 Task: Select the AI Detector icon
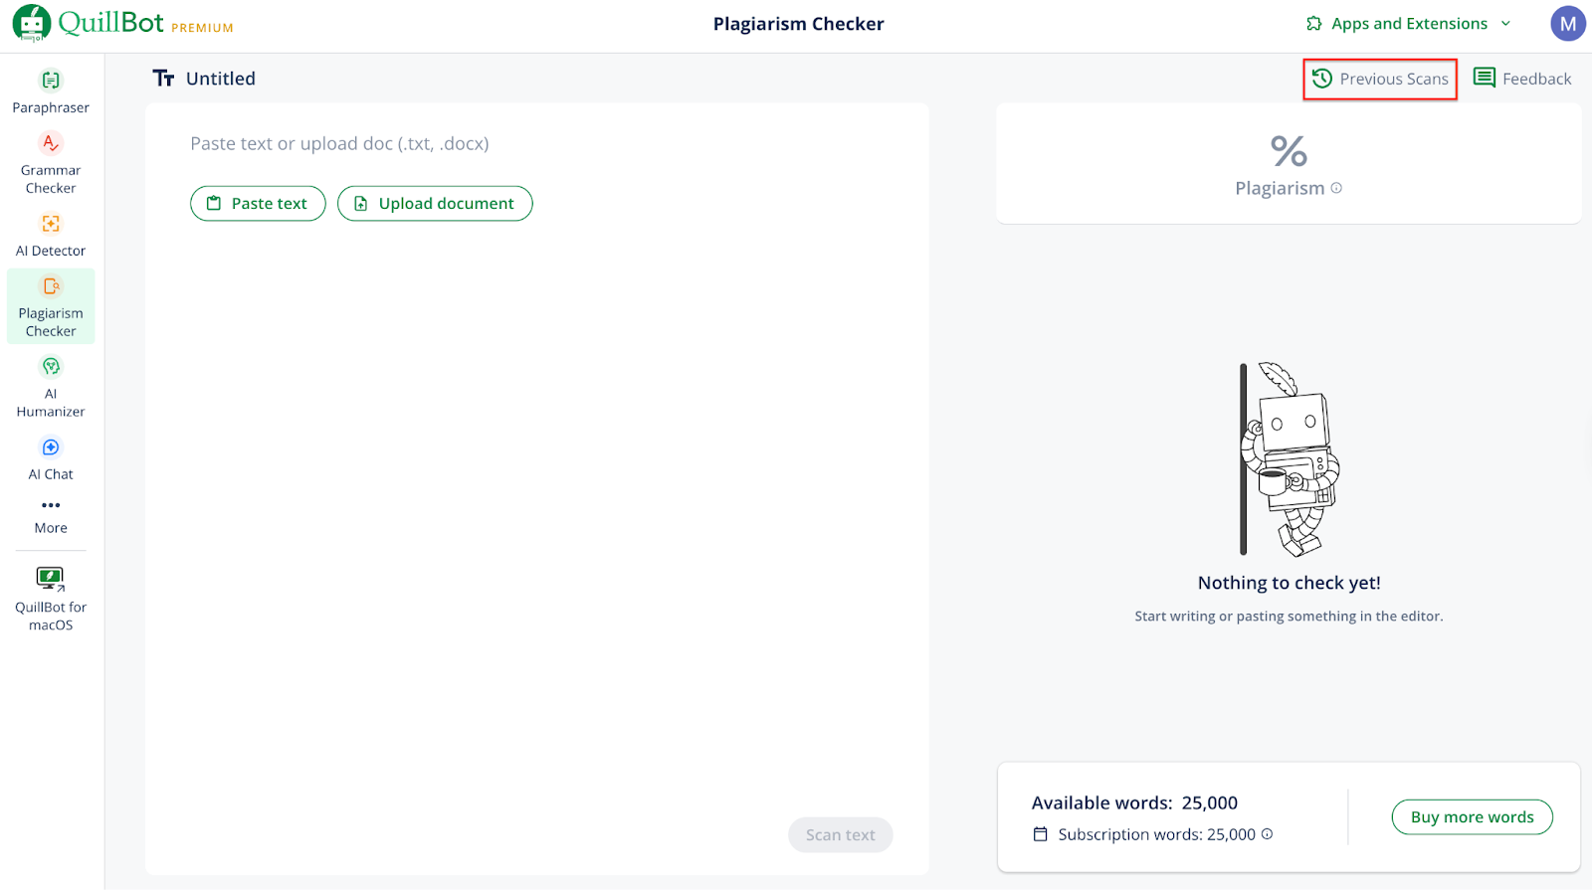tap(51, 224)
